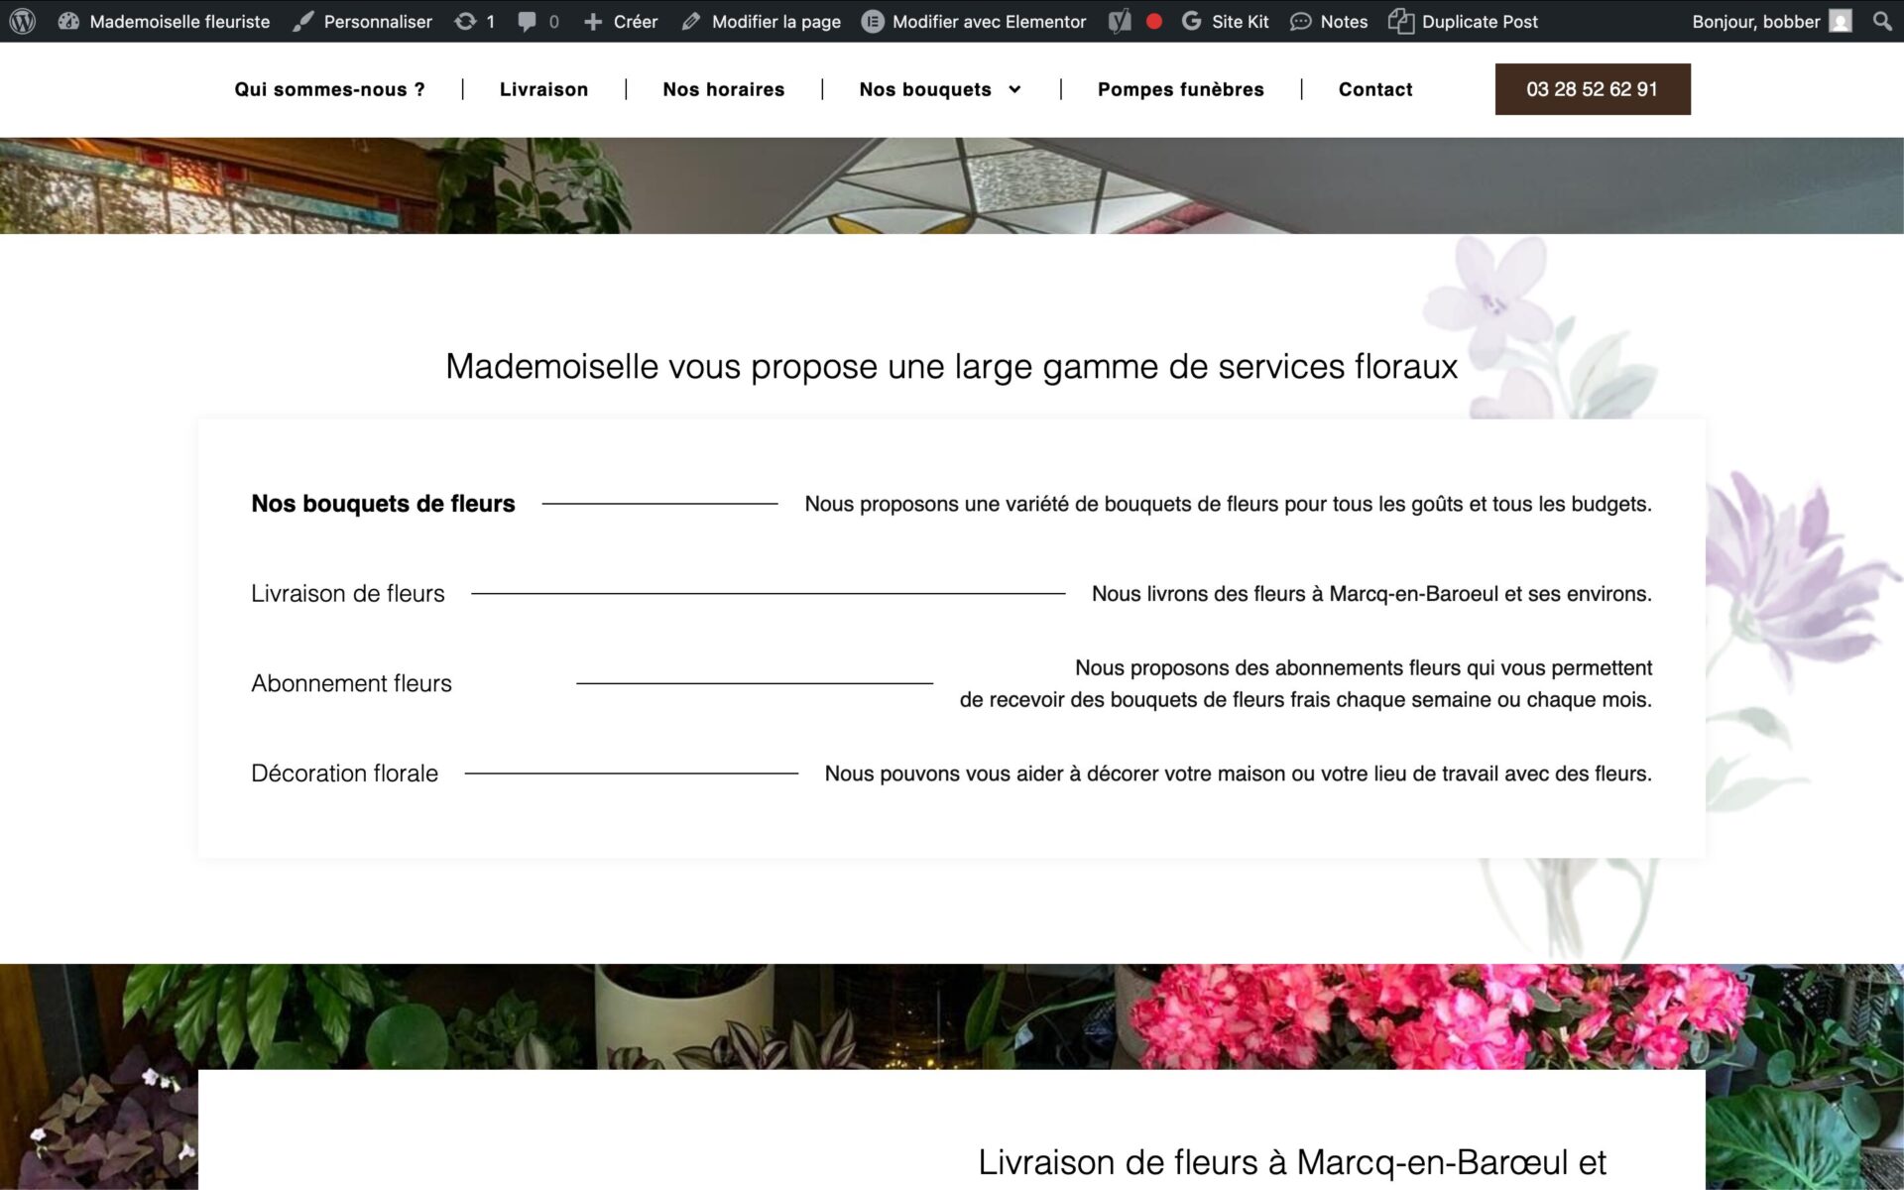Open Site Kit Google icon

pyautogui.click(x=1191, y=21)
